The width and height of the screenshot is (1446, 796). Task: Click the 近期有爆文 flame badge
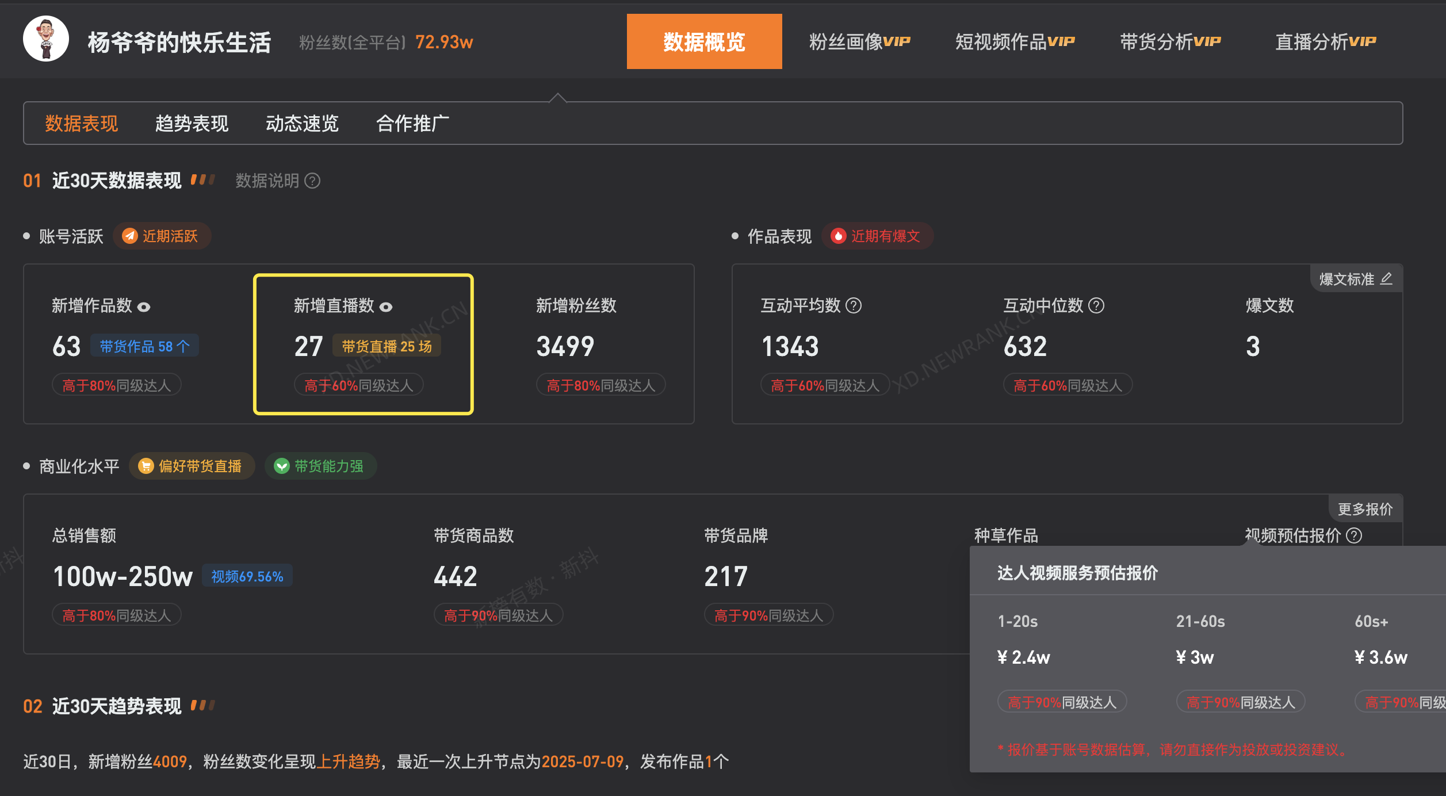pos(877,236)
